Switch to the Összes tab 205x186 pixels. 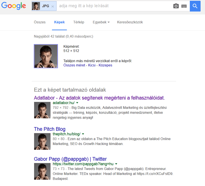coord(40,22)
